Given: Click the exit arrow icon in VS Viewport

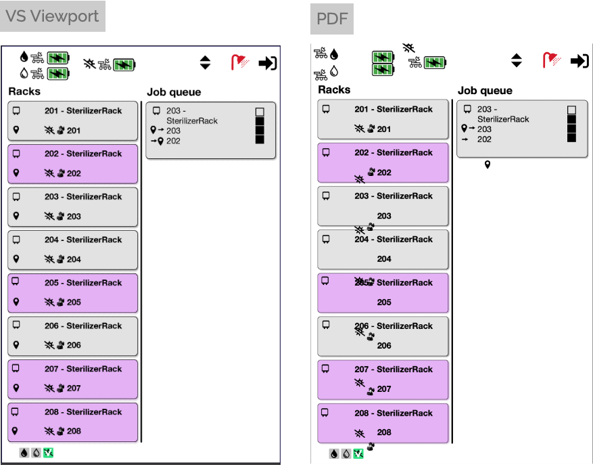Looking at the screenshot, I should pyautogui.click(x=268, y=63).
